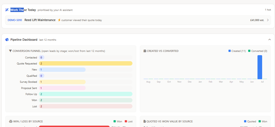The image size is (275, 127).
Task: Click the Contacted funnel bar showing 0
Action: point(42,57)
